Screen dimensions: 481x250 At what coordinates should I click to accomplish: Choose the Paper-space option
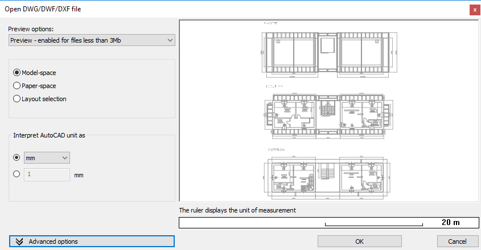(x=17, y=86)
